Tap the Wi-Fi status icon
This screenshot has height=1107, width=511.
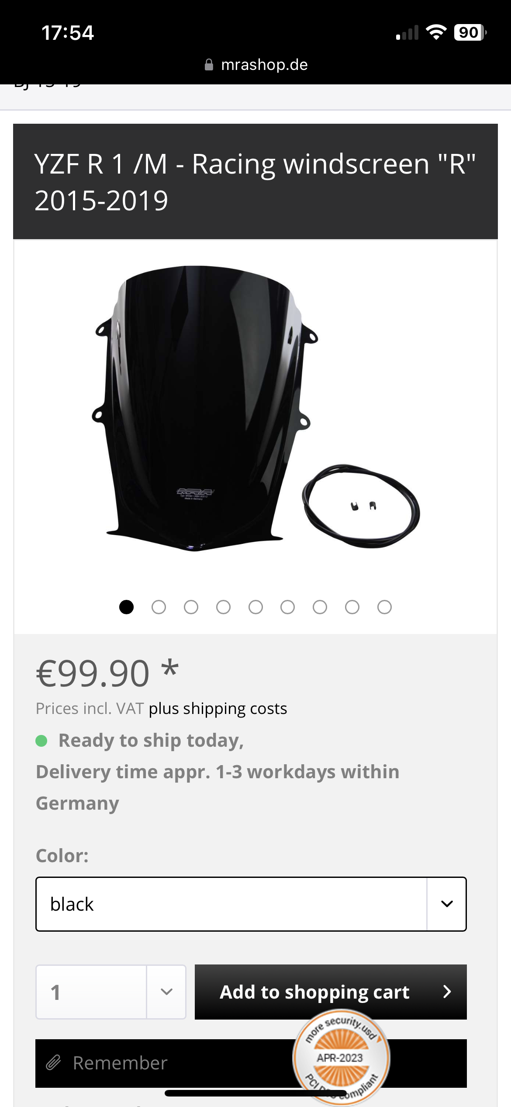[x=436, y=32]
